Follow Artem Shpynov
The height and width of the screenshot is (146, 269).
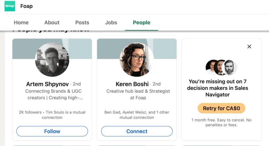(52, 131)
